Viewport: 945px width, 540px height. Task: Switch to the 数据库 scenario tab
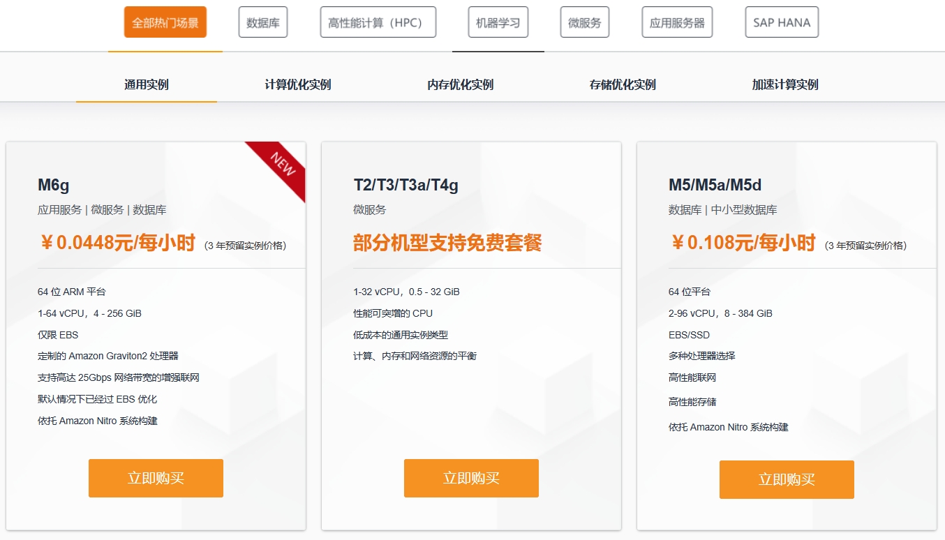[263, 22]
